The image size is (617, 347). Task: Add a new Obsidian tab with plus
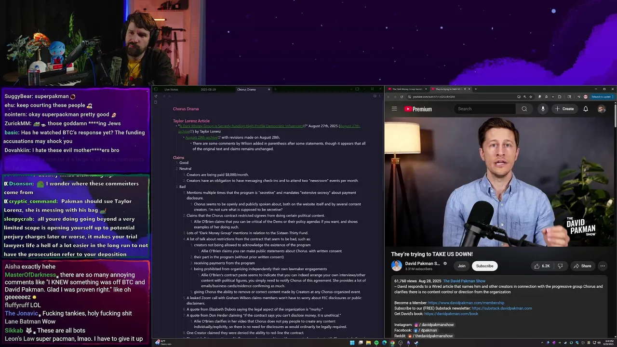[275, 89]
